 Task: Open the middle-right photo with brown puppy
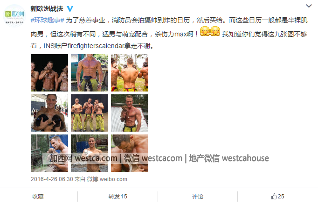pos(130,113)
